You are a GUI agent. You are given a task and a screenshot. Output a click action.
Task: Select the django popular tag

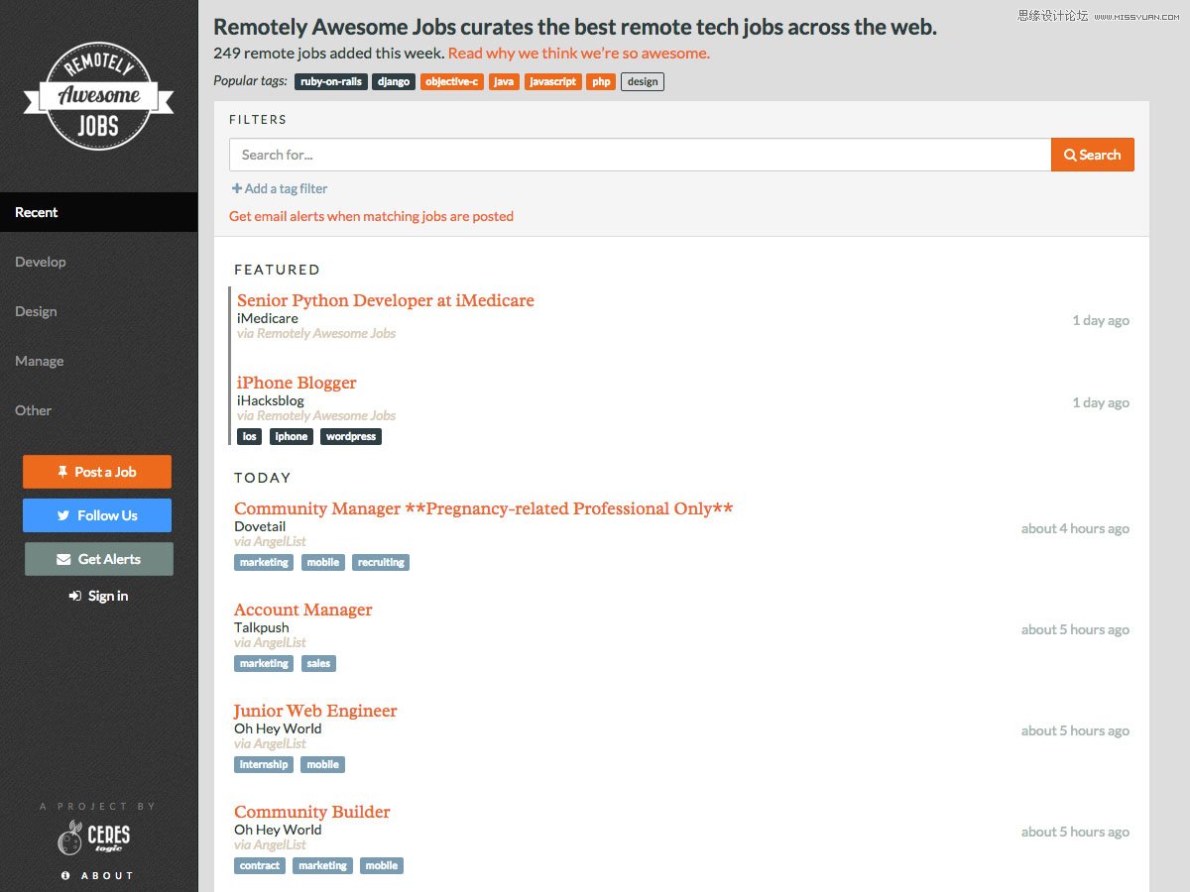click(394, 81)
